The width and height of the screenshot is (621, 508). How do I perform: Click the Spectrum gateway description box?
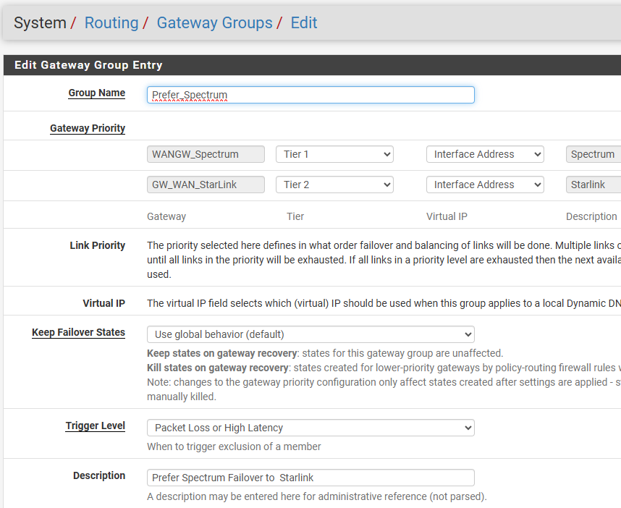coord(593,154)
